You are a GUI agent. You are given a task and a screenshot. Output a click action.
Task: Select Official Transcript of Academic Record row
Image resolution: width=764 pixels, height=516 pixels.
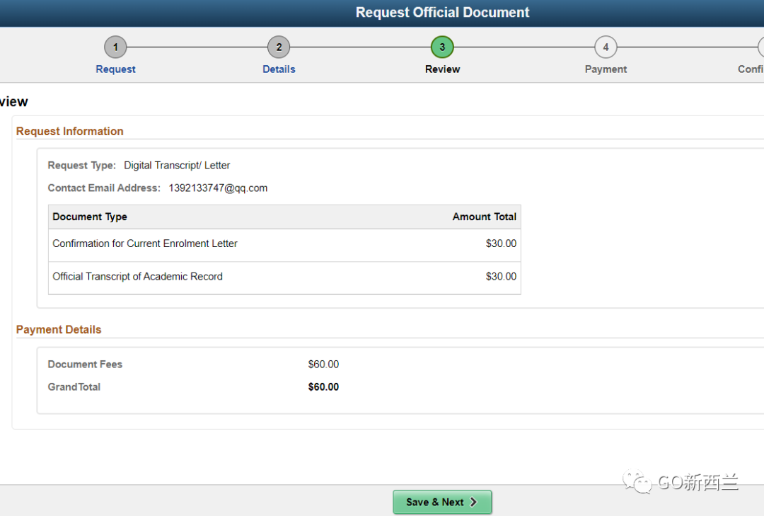coord(284,277)
